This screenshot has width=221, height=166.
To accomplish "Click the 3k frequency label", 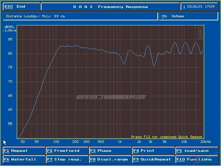I will 151,142.
